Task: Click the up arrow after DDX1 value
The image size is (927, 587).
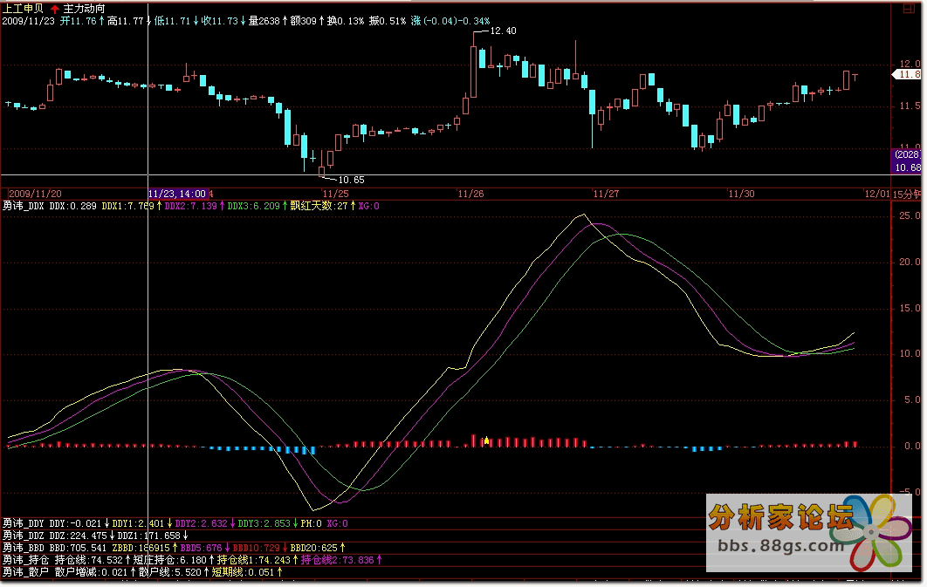Action: coord(159,207)
